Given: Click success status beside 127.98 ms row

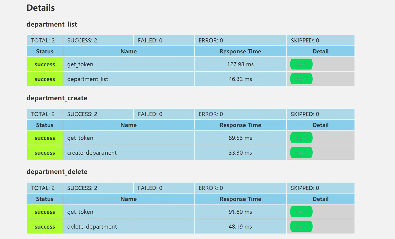Looking at the screenshot, I should tap(45, 64).
